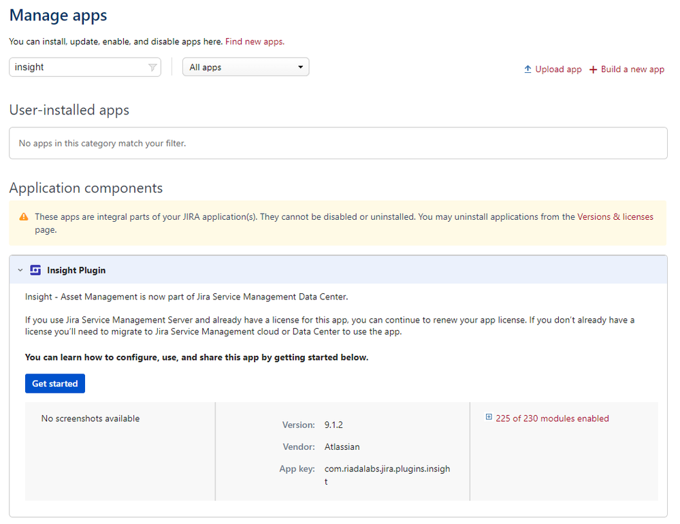Click the vendor value Atlassian
The image size is (680, 524).
(342, 447)
